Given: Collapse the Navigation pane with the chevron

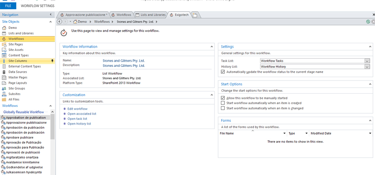Looking at the screenshot, I should pos(50,14).
